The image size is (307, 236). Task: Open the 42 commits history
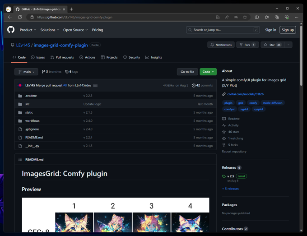coord(202,85)
